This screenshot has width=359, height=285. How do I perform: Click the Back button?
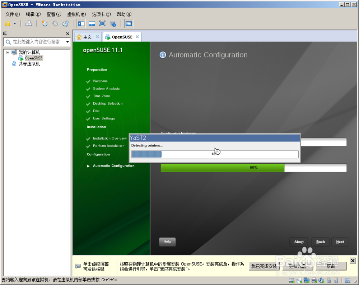click(321, 242)
